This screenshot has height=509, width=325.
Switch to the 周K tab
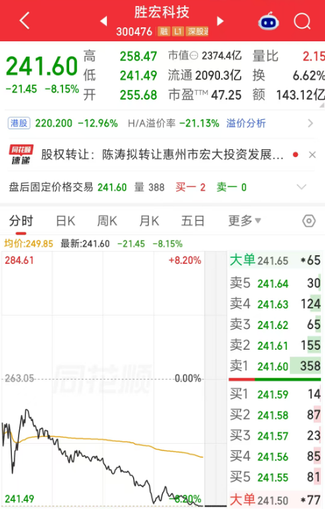tap(107, 221)
